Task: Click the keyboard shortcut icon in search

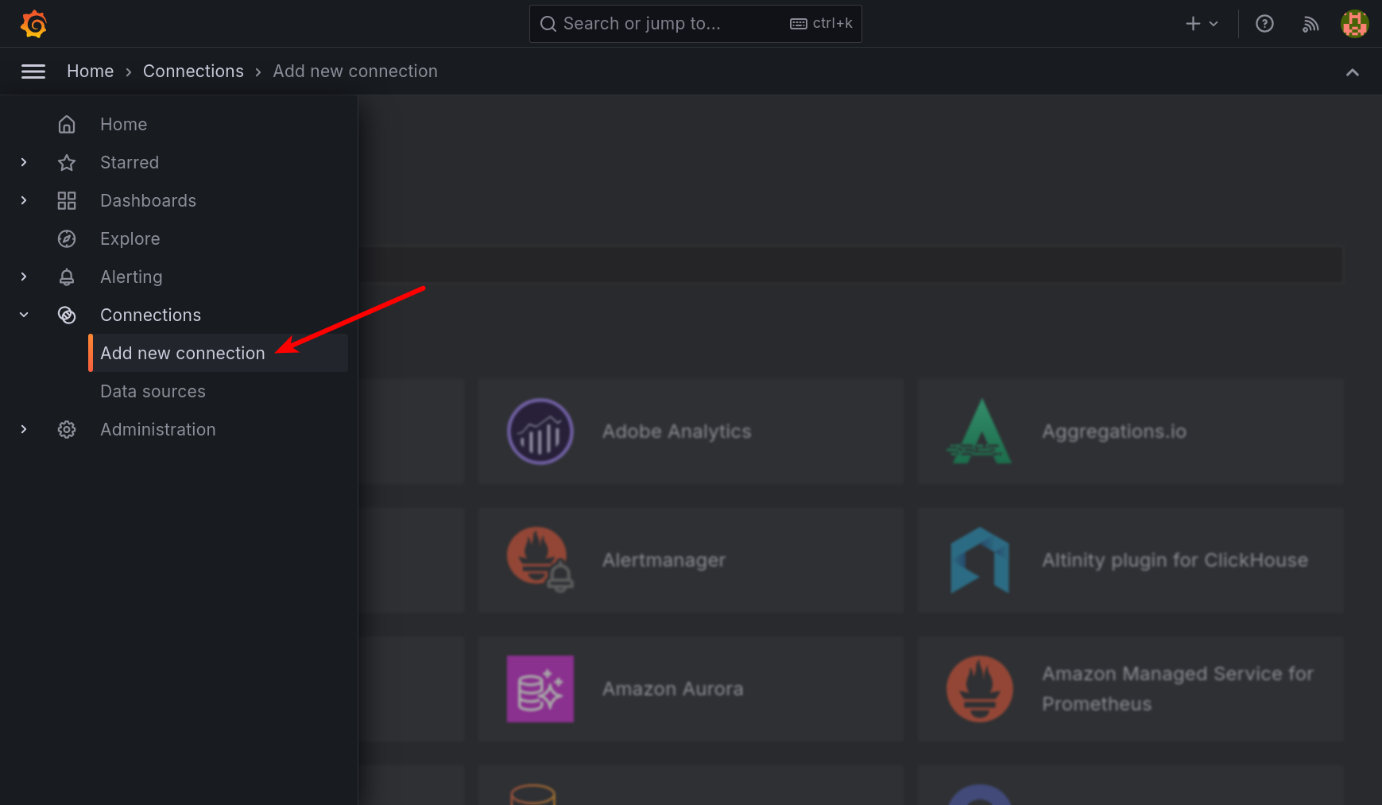Action: (799, 24)
